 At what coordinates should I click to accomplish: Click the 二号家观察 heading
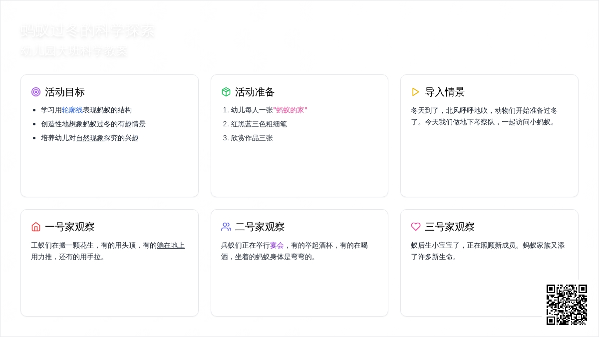tap(260, 227)
